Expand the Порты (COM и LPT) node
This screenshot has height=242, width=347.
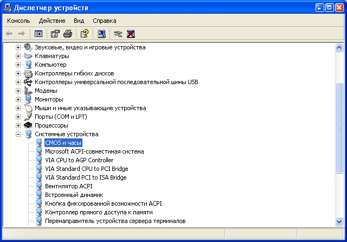[18, 117]
